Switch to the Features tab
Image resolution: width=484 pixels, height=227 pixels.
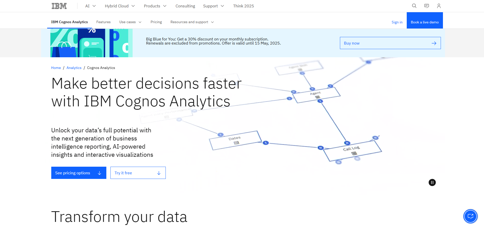coord(103,22)
